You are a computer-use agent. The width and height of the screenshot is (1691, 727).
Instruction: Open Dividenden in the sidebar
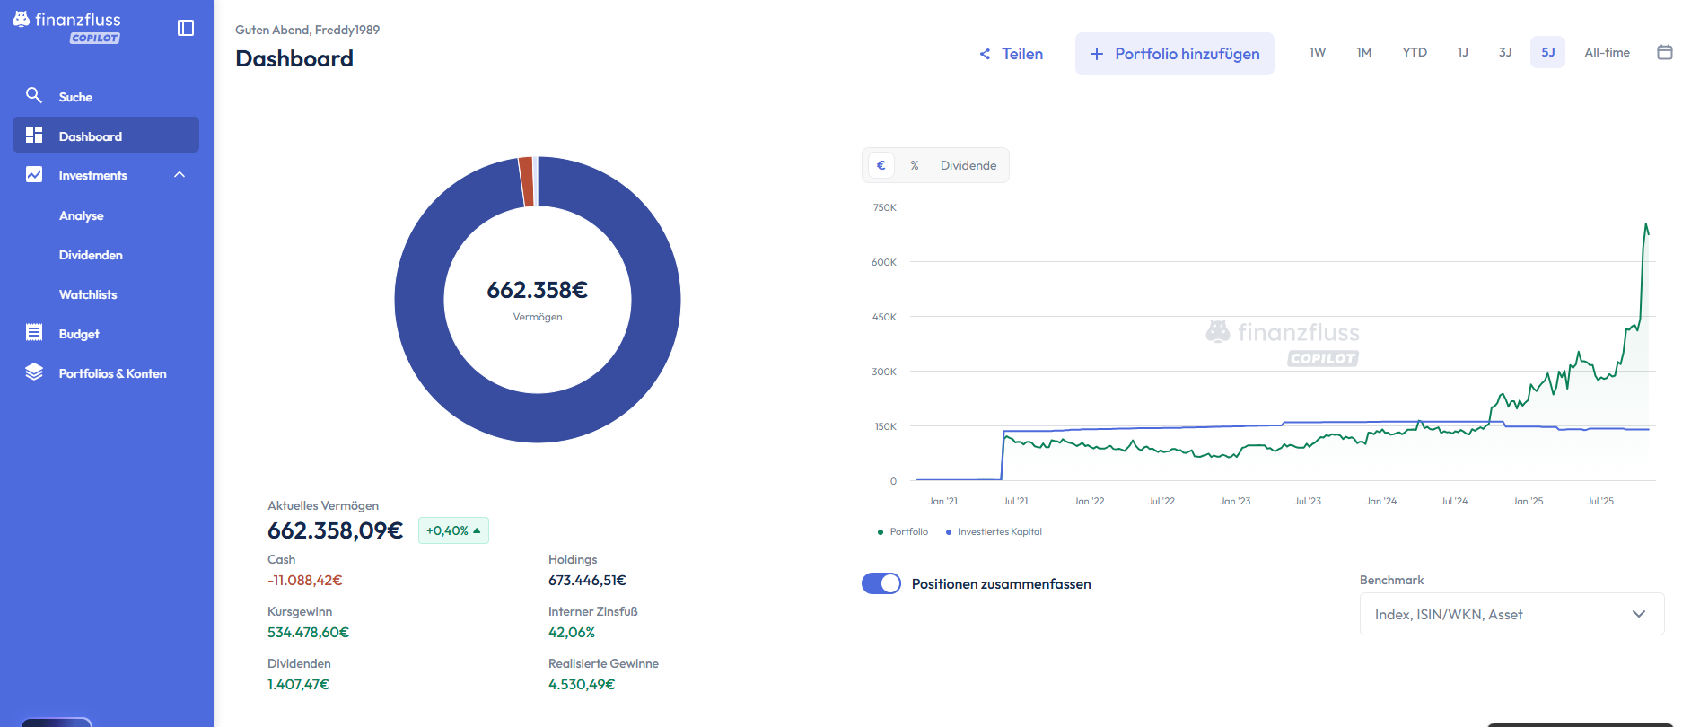(91, 255)
